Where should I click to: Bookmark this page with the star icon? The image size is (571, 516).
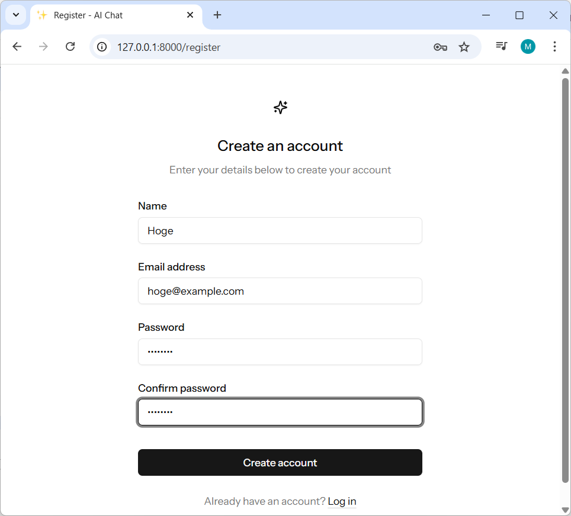464,47
